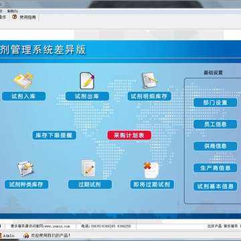
Task: Click the 试剂明细库存 list icon
Action: [x=149, y=80]
